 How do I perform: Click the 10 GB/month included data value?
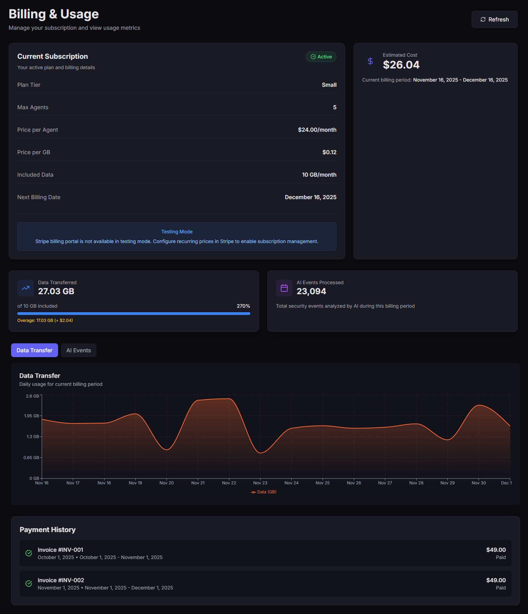[x=319, y=175]
